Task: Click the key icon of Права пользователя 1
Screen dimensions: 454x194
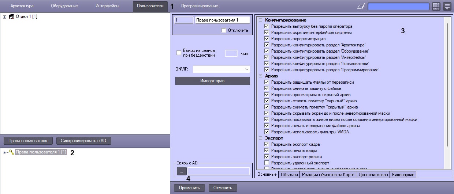Action: (x=11, y=152)
